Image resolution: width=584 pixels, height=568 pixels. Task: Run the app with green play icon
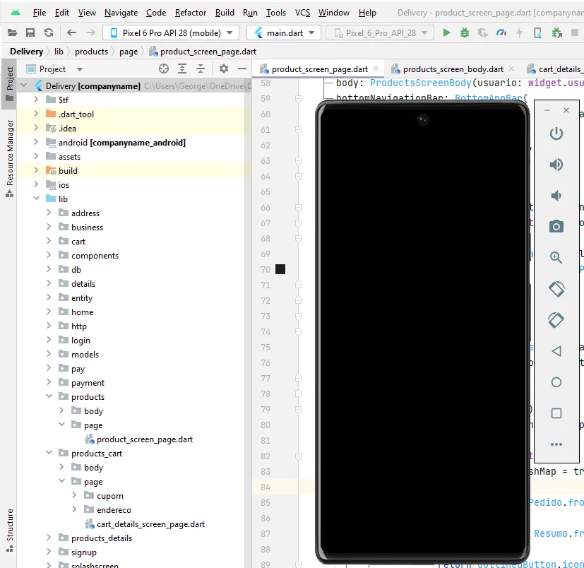(x=446, y=32)
